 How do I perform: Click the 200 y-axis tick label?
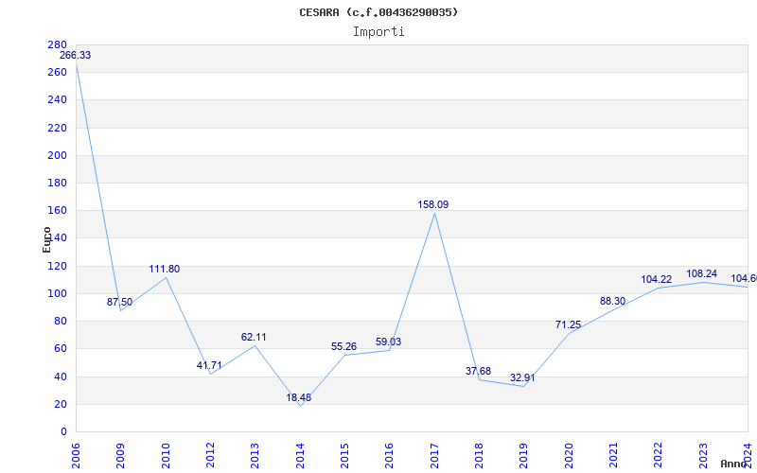[x=58, y=155]
